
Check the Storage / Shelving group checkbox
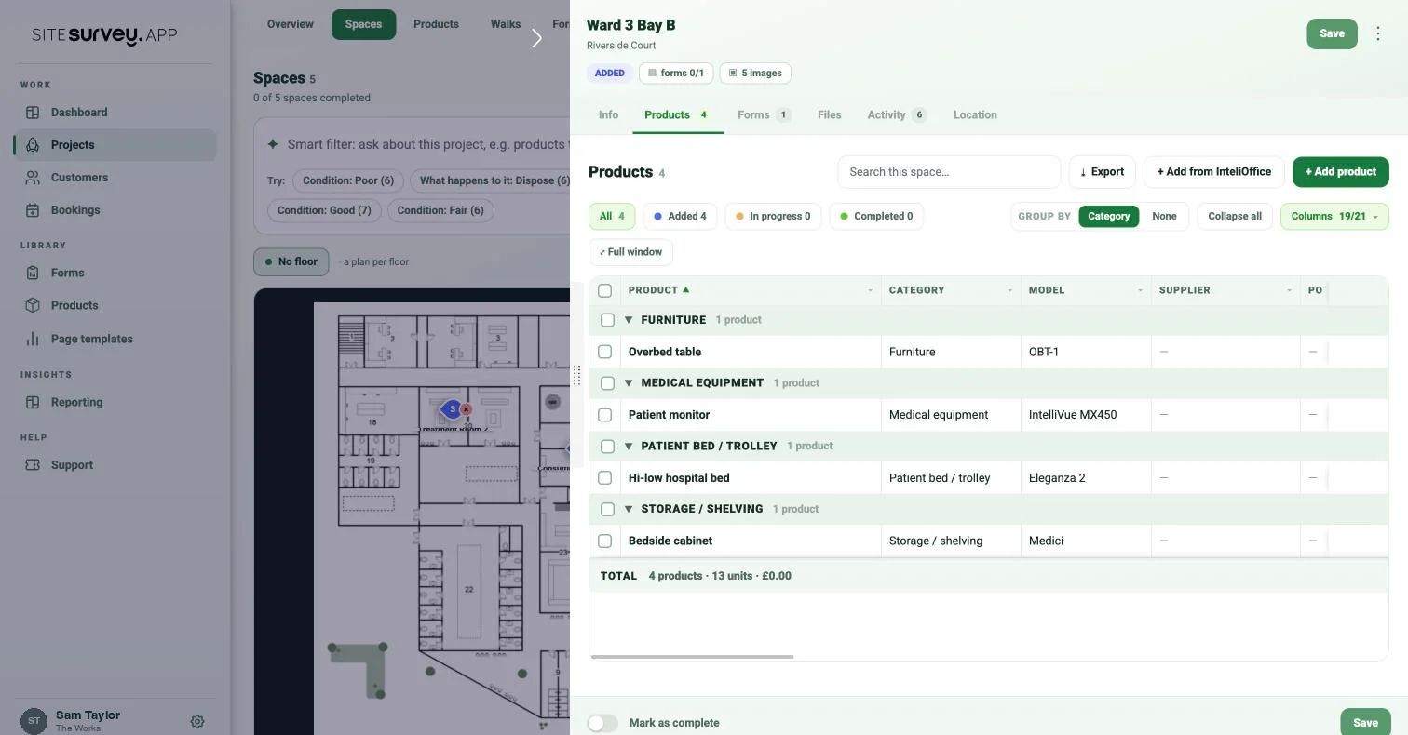[608, 509]
